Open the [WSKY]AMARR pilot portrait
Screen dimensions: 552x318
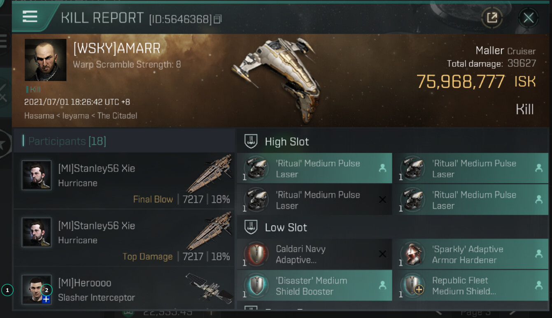pyautogui.click(x=45, y=60)
